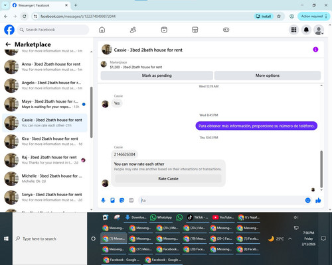Open TikTok from the taskbar
The image size is (332, 265).
[198, 217]
